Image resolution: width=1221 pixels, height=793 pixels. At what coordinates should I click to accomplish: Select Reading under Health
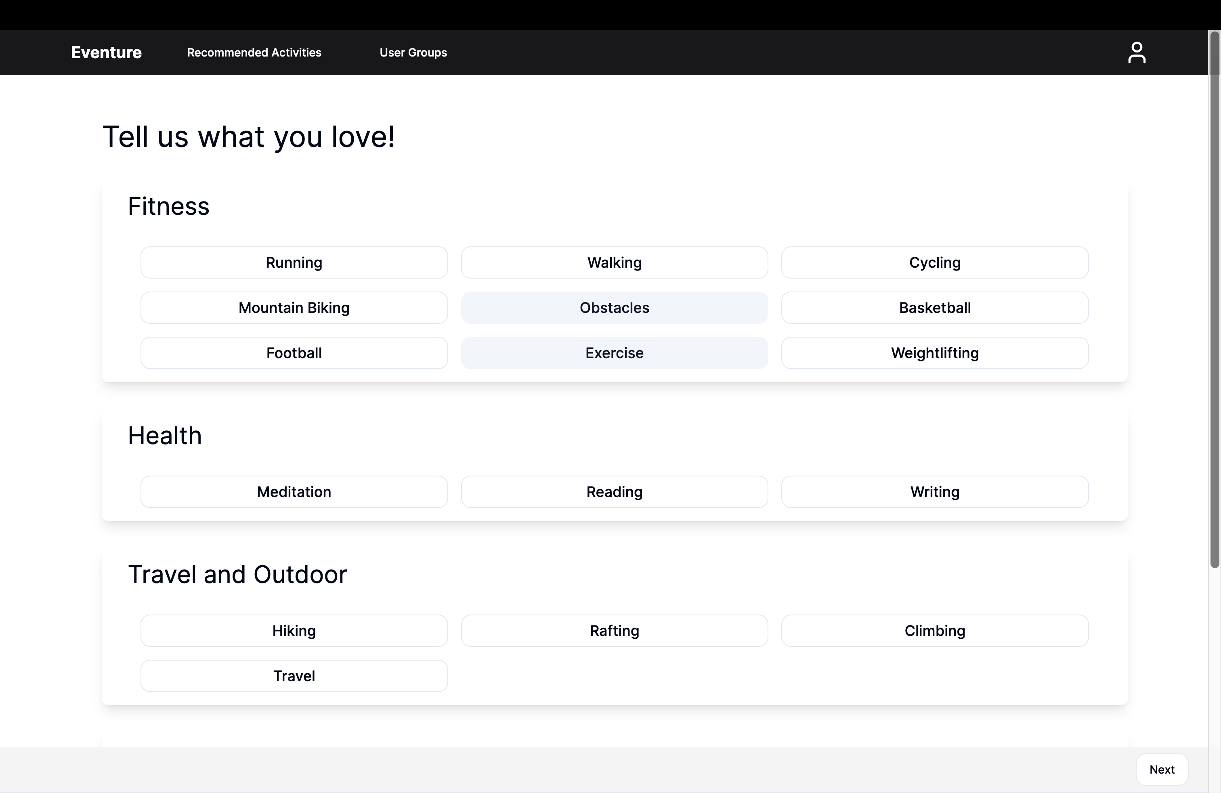pyautogui.click(x=614, y=492)
